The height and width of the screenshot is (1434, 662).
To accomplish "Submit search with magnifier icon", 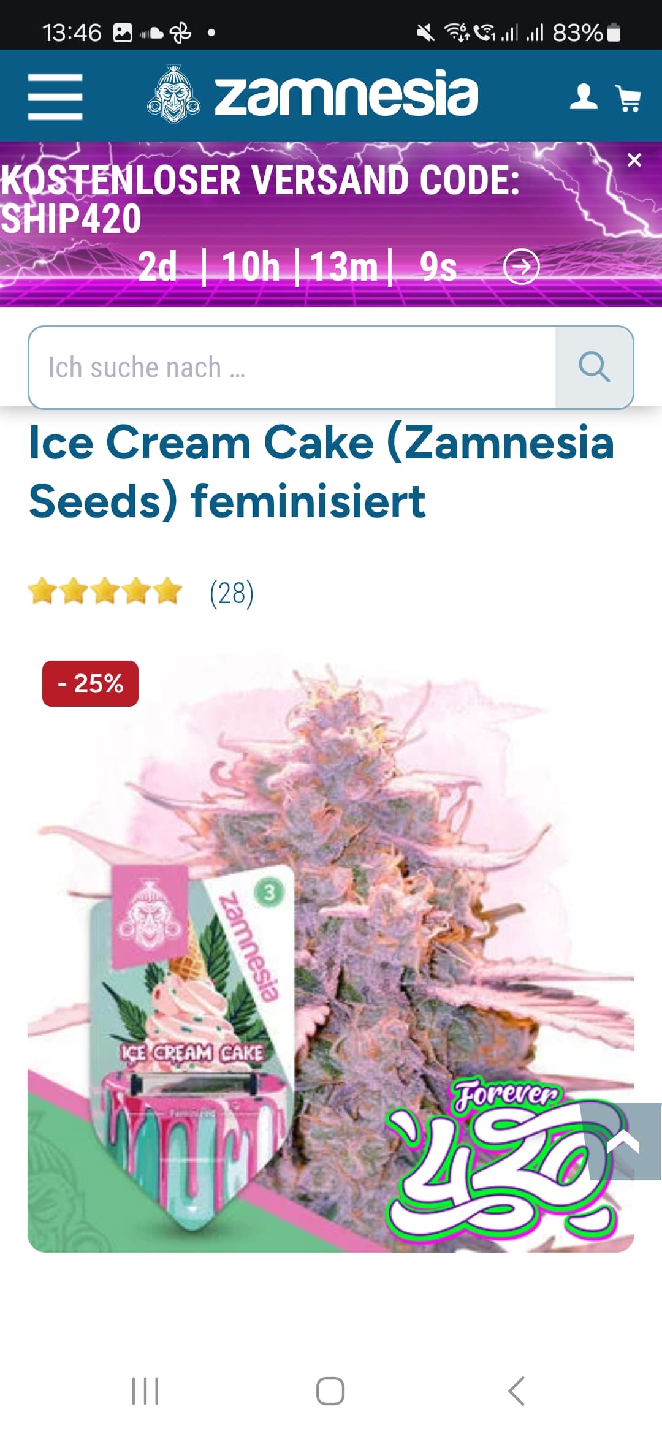I will (594, 368).
